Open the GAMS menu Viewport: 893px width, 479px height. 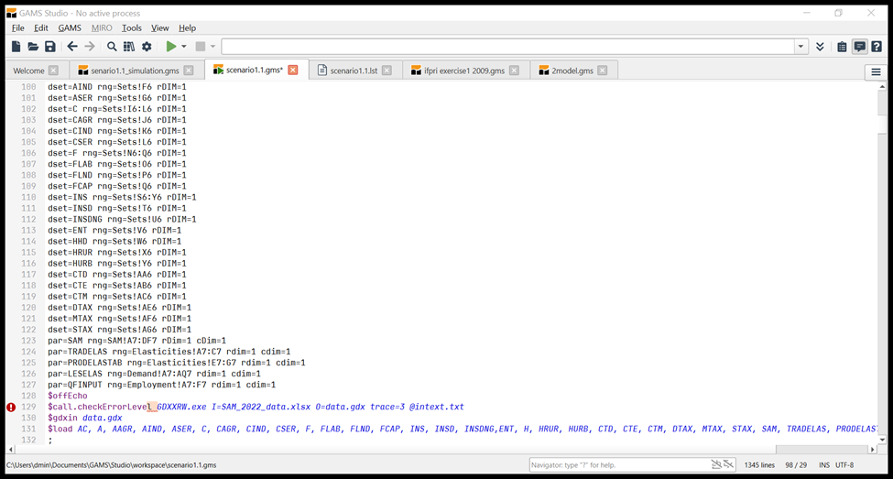coord(70,28)
